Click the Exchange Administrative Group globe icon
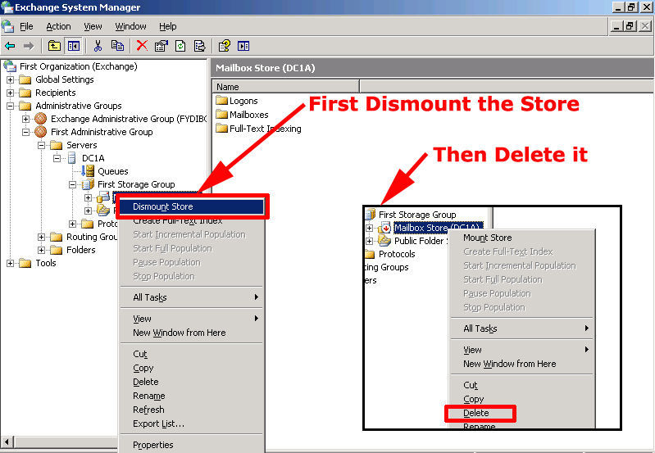Viewport: 655px width, 453px height. click(40, 119)
